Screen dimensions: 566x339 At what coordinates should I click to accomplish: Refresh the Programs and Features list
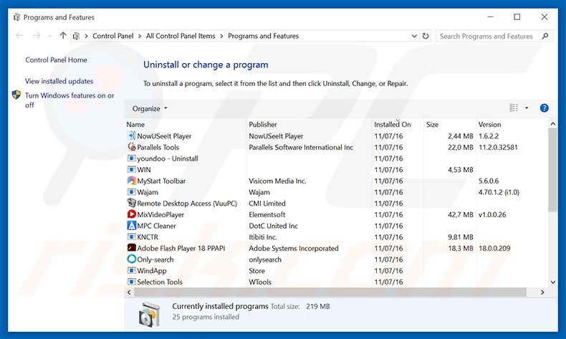426,36
